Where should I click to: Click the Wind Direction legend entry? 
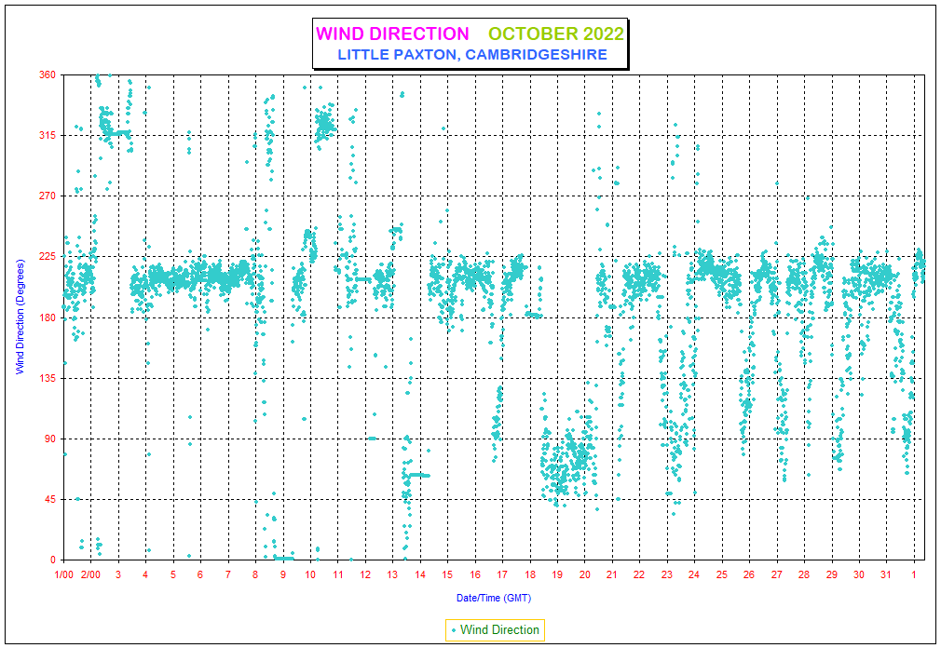495,630
